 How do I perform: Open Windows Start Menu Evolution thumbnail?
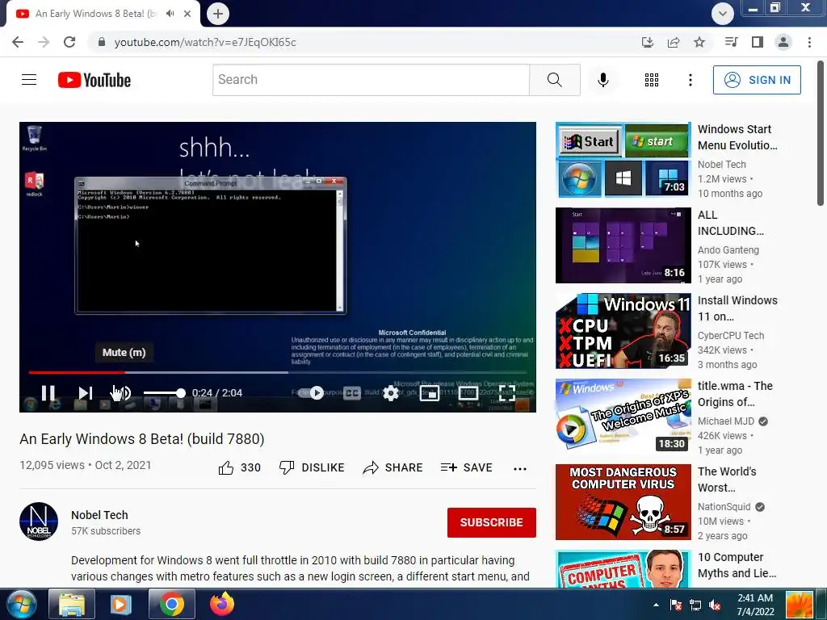coord(623,160)
